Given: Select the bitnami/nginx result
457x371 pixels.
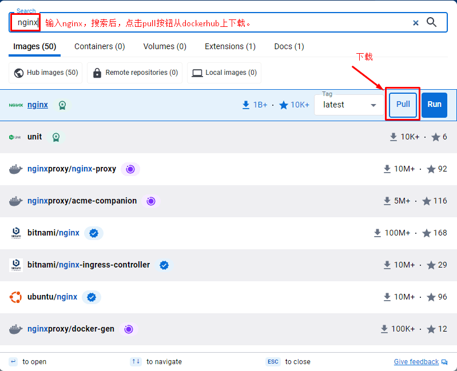Looking at the screenshot, I should [x=229, y=233].
